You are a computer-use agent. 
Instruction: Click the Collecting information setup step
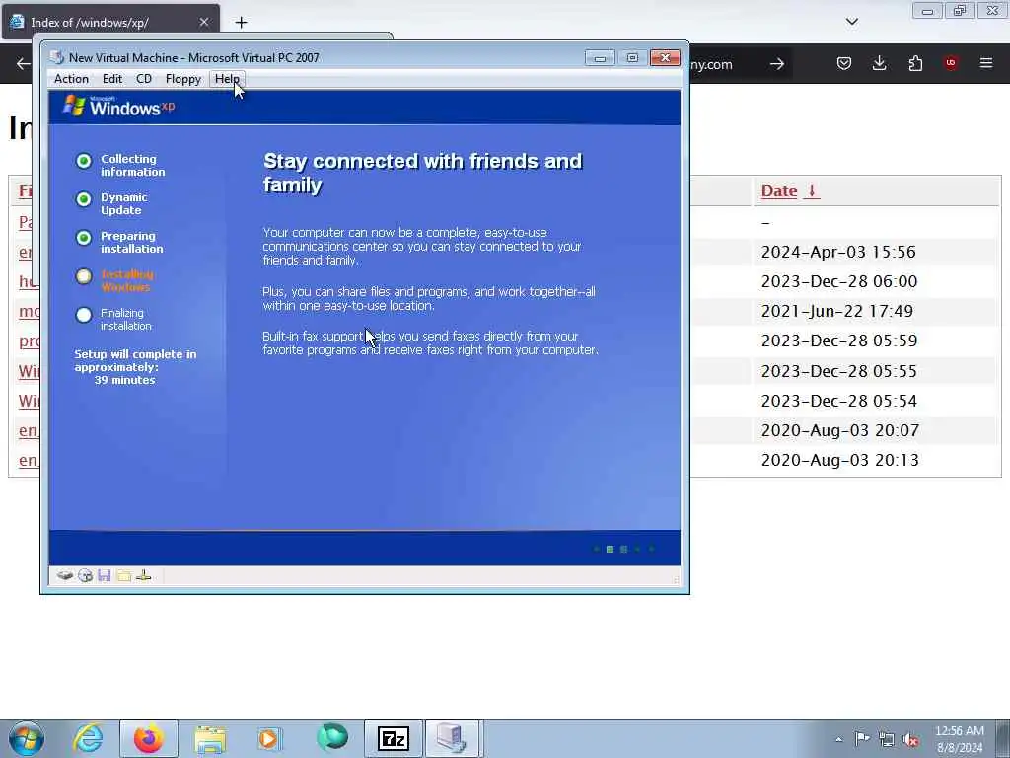[133, 165]
